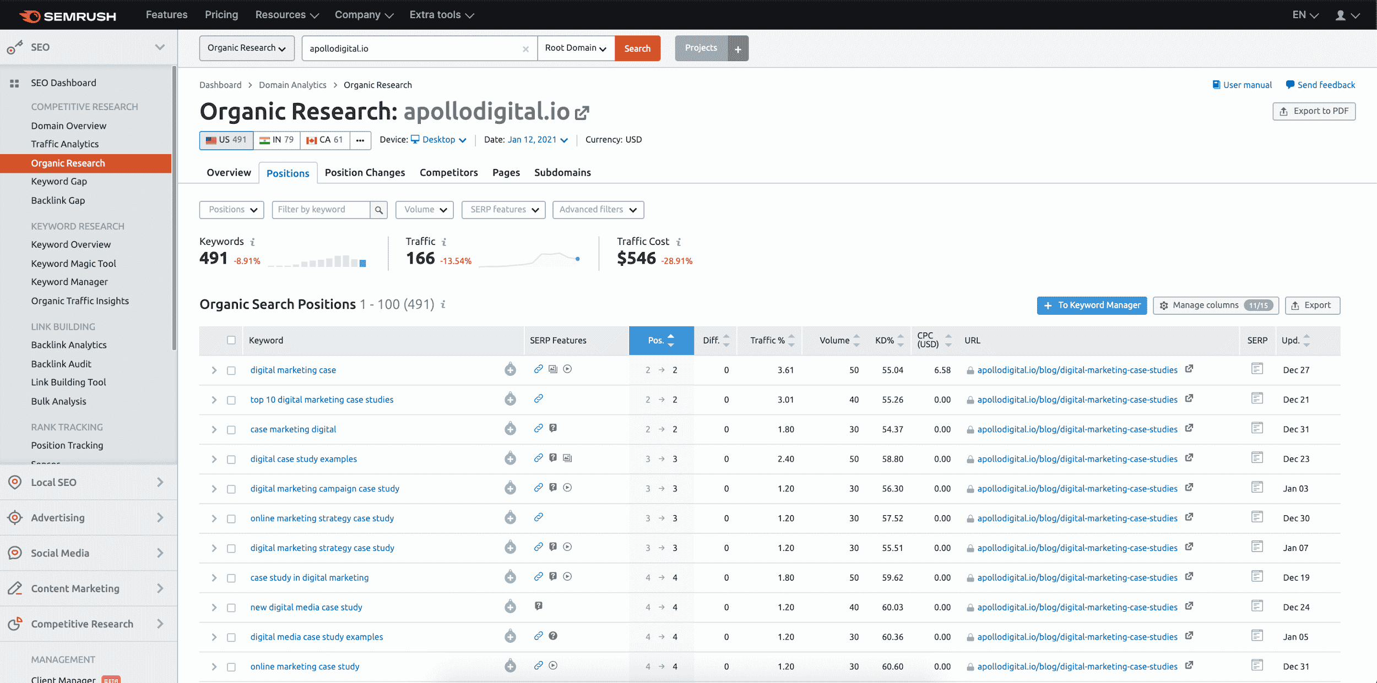Open the Jan 12, 2021 date dropdown

(x=538, y=140)
